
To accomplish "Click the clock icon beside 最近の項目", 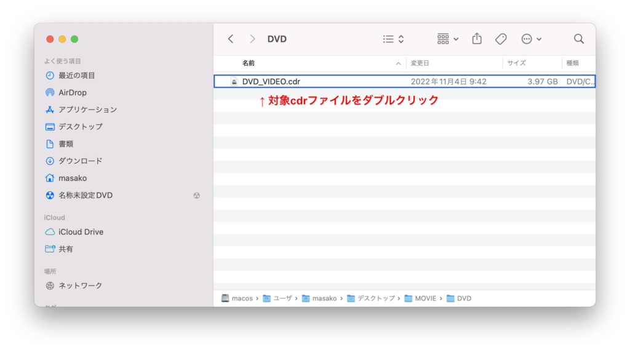I will (50, 76).
